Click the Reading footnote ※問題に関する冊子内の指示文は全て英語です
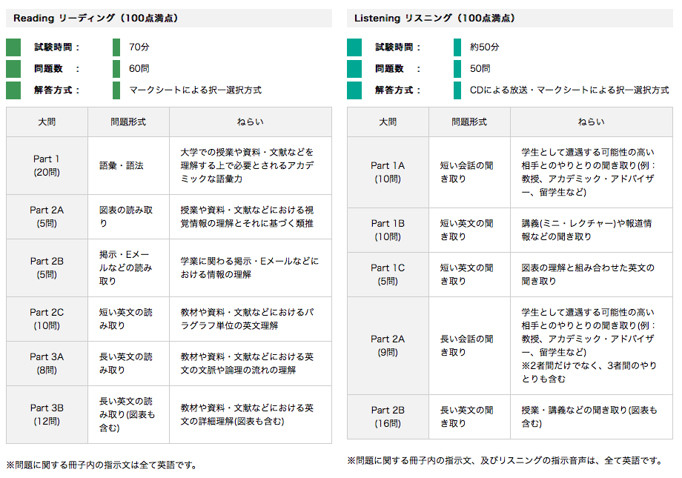Viewport: 682px width, 478px height. 102,465
